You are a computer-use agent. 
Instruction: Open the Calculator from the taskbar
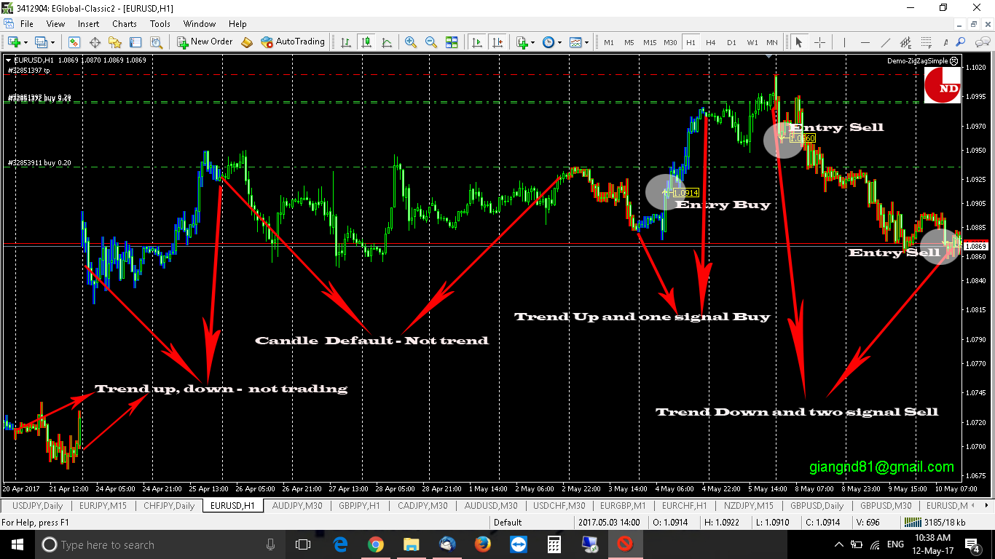point(554,544)
